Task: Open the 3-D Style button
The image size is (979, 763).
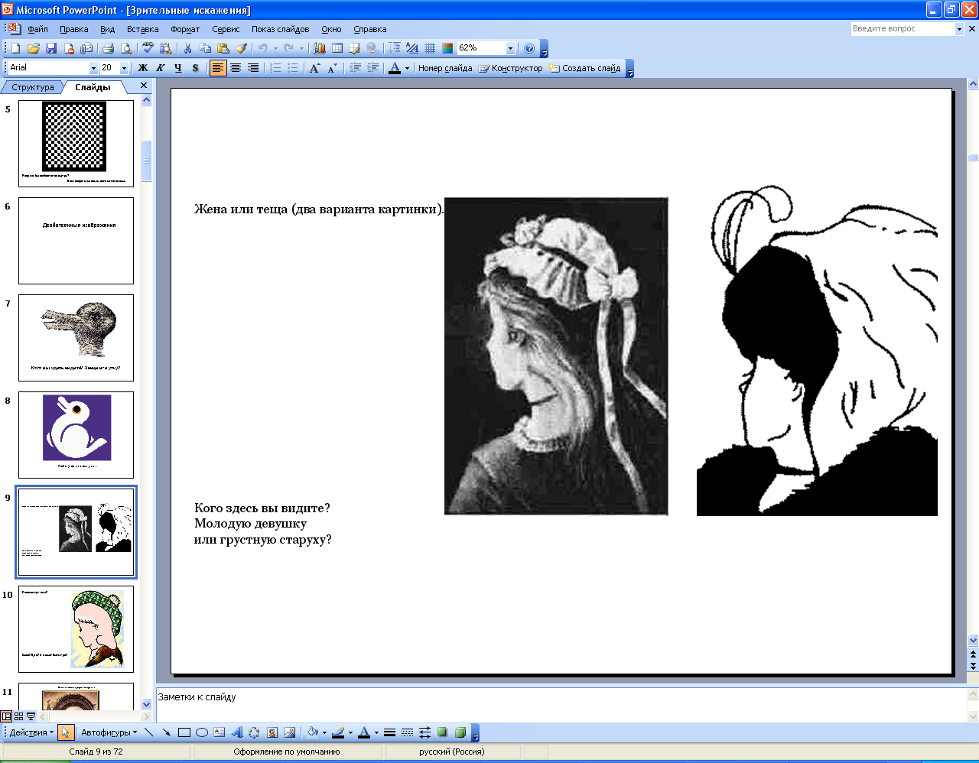Action: (x=460, y=732)
